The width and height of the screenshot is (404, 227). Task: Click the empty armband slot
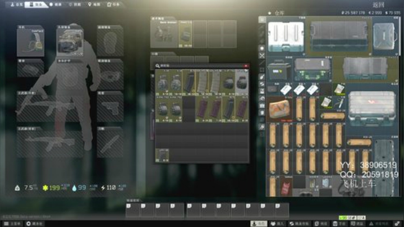click(x=31, y=70)
